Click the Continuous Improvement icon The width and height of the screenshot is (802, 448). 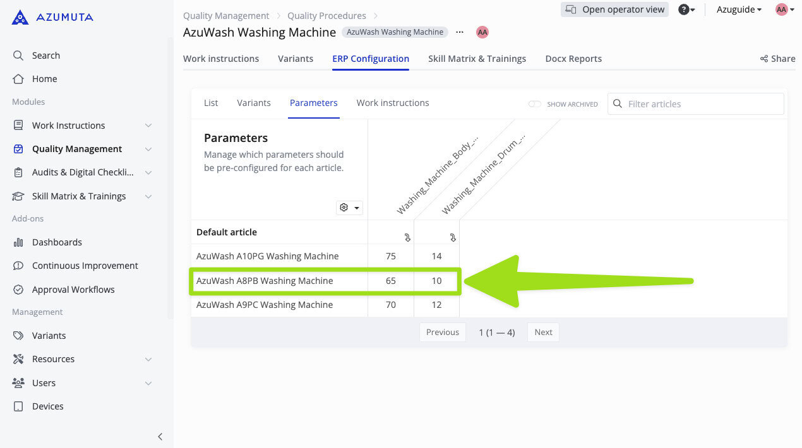(18, 265)
